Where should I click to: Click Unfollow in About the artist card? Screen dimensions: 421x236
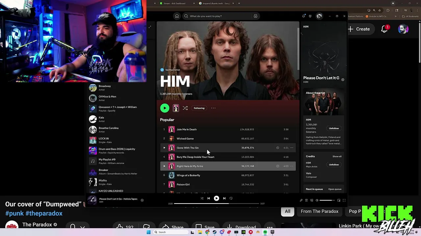334,128
